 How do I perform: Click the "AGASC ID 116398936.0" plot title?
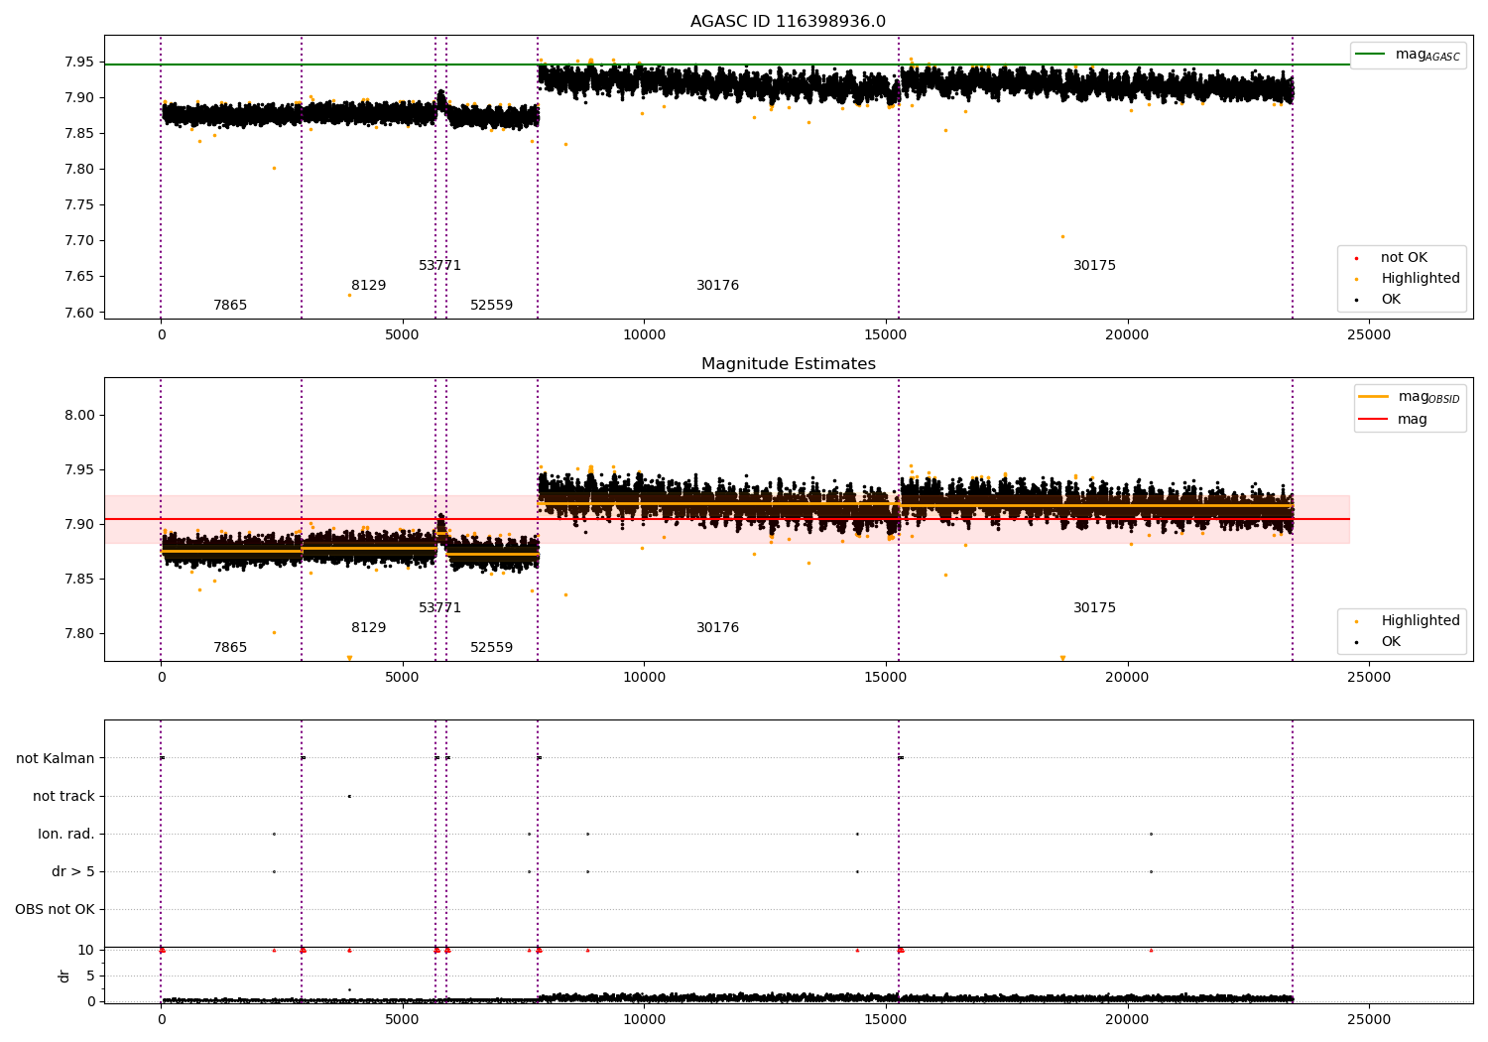(x=788, y=22)
